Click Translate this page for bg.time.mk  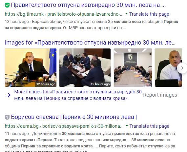pos(149,14)
